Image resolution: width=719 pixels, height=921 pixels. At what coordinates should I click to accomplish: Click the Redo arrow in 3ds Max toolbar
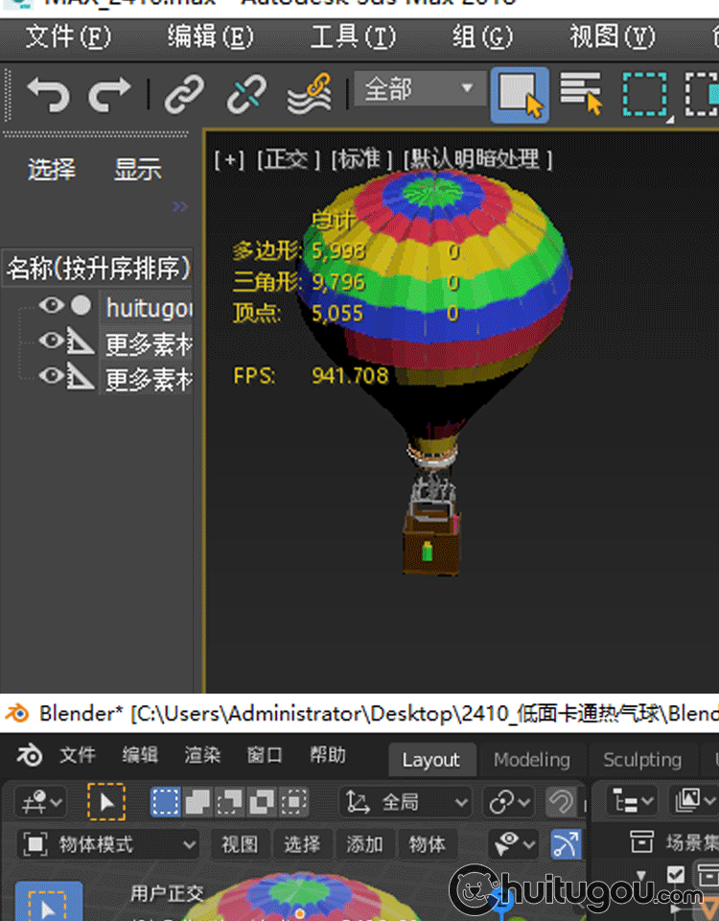click(x=109, y=94)
